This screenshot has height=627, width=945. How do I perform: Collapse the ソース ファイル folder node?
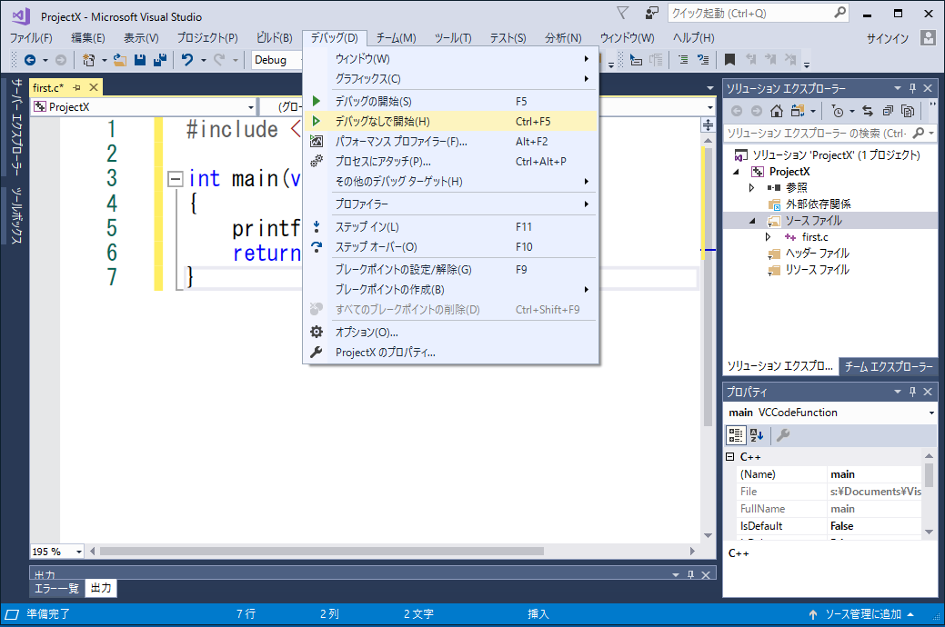[x=752, y=221]
